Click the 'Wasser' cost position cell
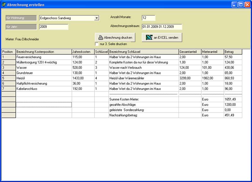The height and width of the screenshot is (182, 252). pos(44,68)
